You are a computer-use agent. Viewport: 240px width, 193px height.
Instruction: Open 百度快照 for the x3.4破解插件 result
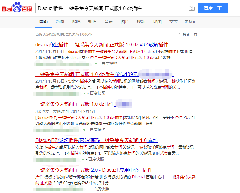pyautogui.click(x=109, y=63)
